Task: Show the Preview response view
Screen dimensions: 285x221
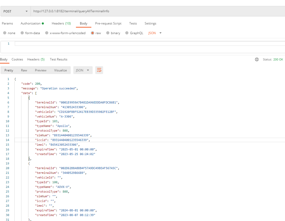Action: point(41,70)
